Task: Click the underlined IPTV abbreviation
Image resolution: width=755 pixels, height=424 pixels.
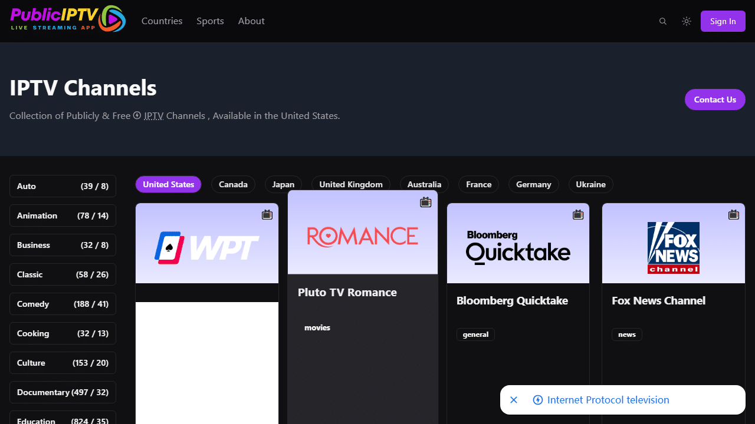Action: click(153, 116)
